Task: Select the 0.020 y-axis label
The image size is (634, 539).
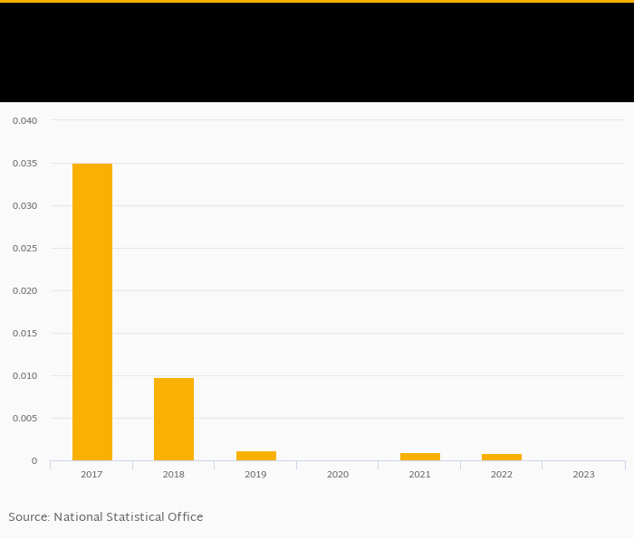Action: 24,291
